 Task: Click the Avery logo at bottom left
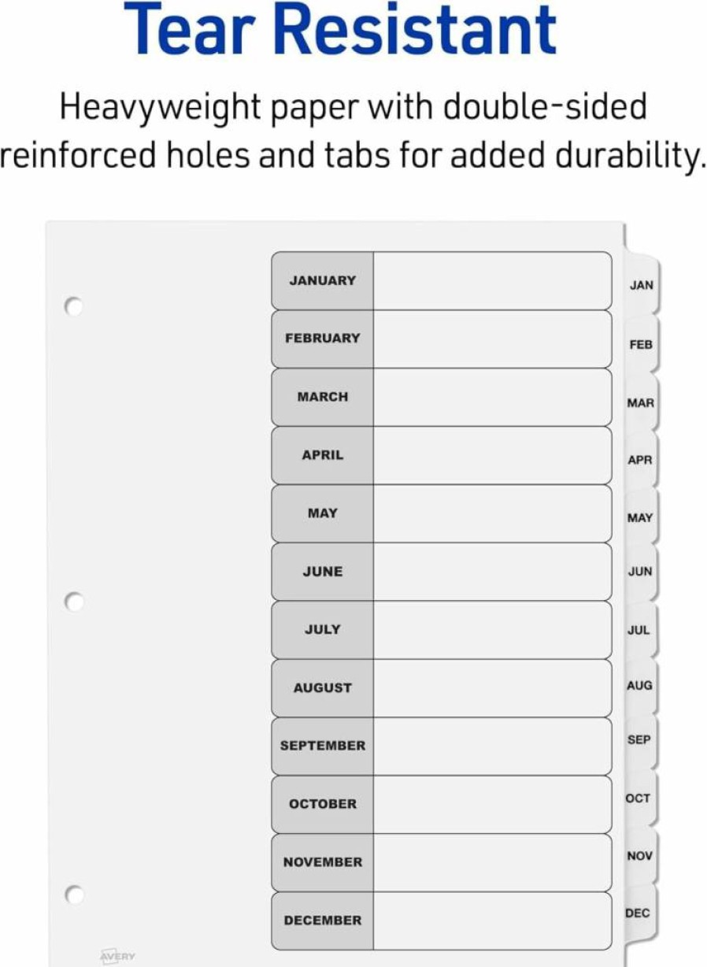click(117, 956)
